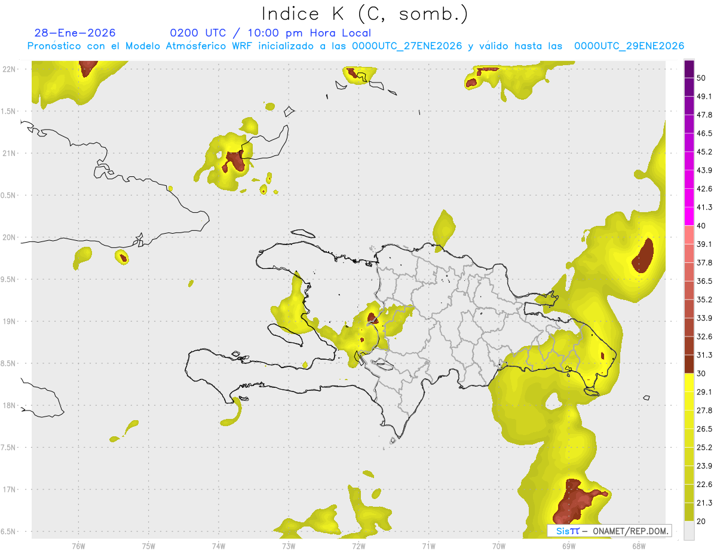Click the salmon pink swatch between 39.1 and 40
This screenshot has height=554, width=717.
coord(690,235)
